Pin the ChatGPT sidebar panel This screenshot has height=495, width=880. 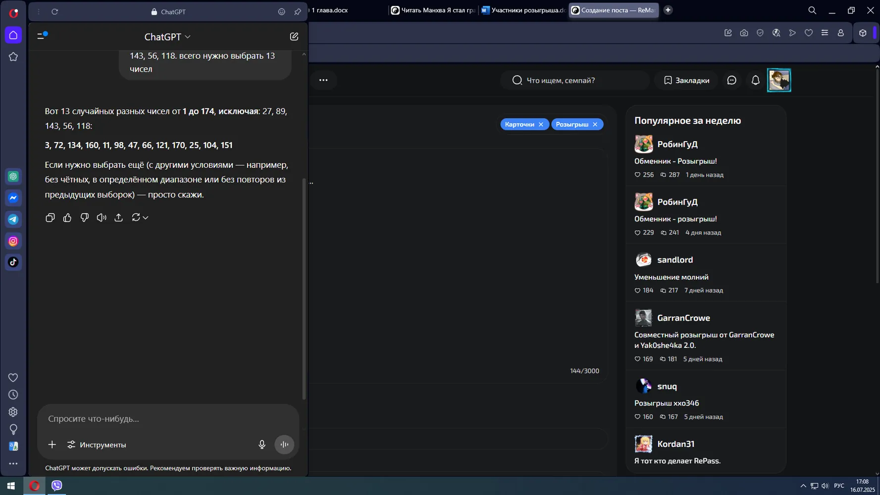298,12
